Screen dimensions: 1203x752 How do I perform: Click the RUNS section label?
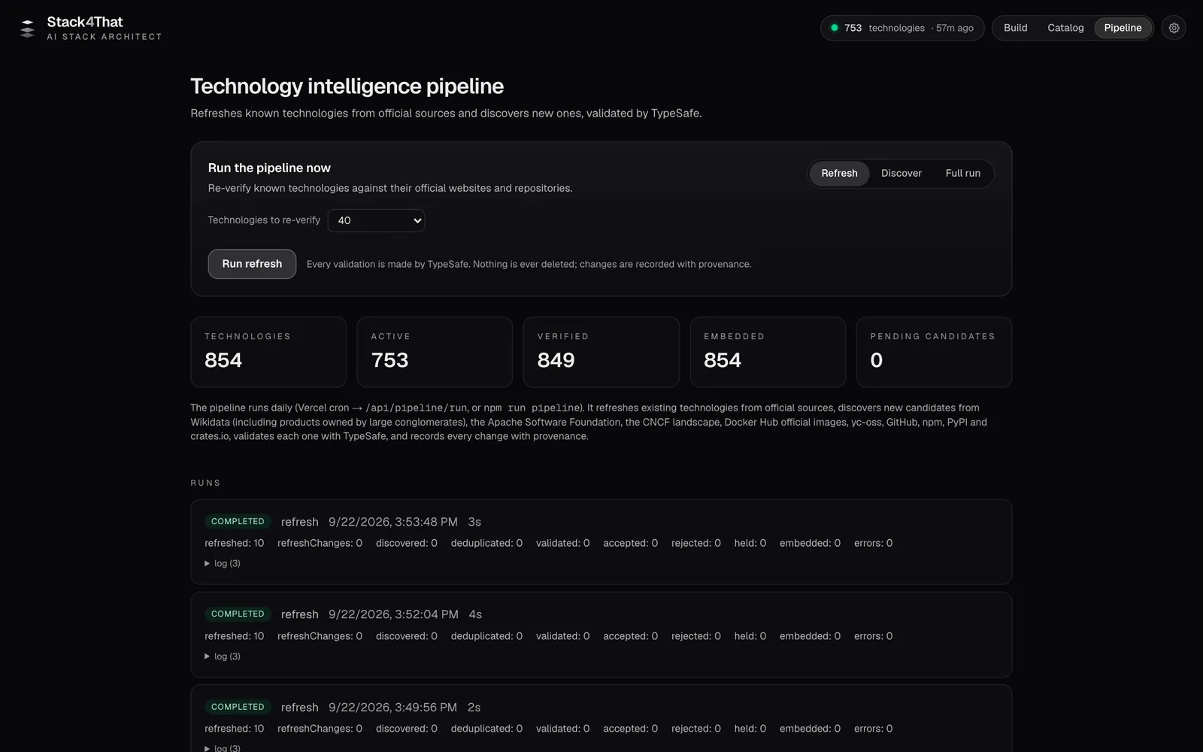tap(205, 483)
